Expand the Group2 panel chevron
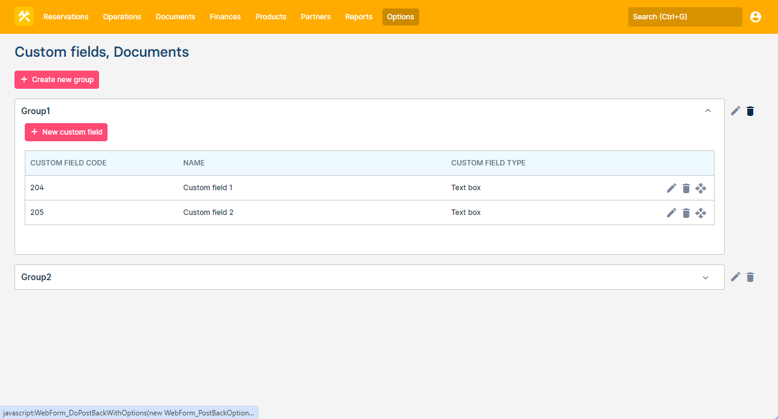 coord(705,278)
